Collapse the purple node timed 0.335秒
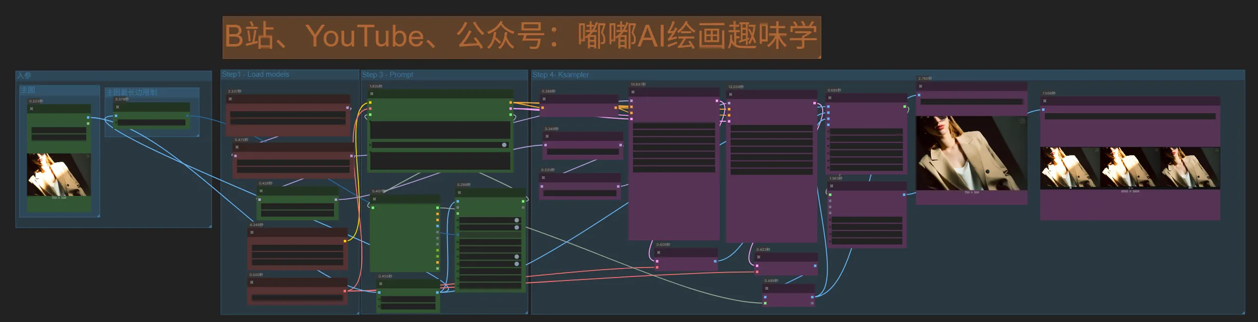1258x322 pixels. 543,177
